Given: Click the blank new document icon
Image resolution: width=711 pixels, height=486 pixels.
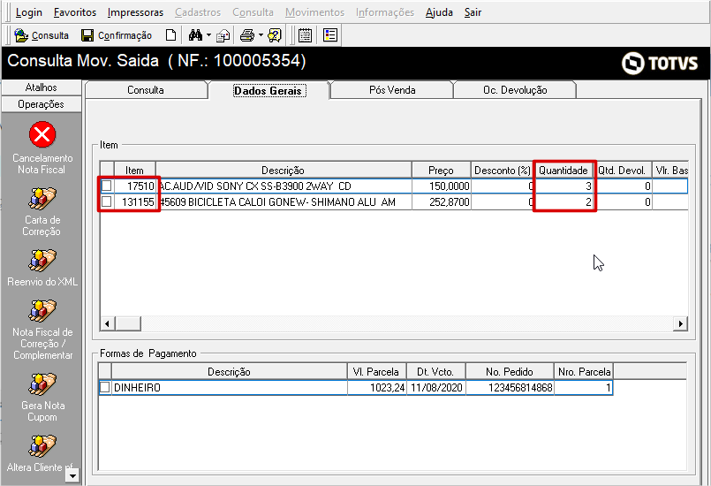Looking at the screenshot, I should pyautogui.click(x=171, y=35).
